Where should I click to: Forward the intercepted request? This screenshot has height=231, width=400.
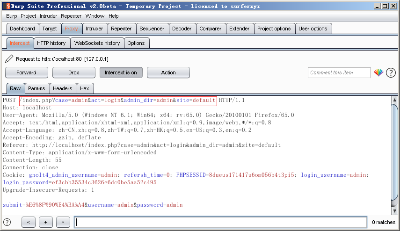pos(27,72)
